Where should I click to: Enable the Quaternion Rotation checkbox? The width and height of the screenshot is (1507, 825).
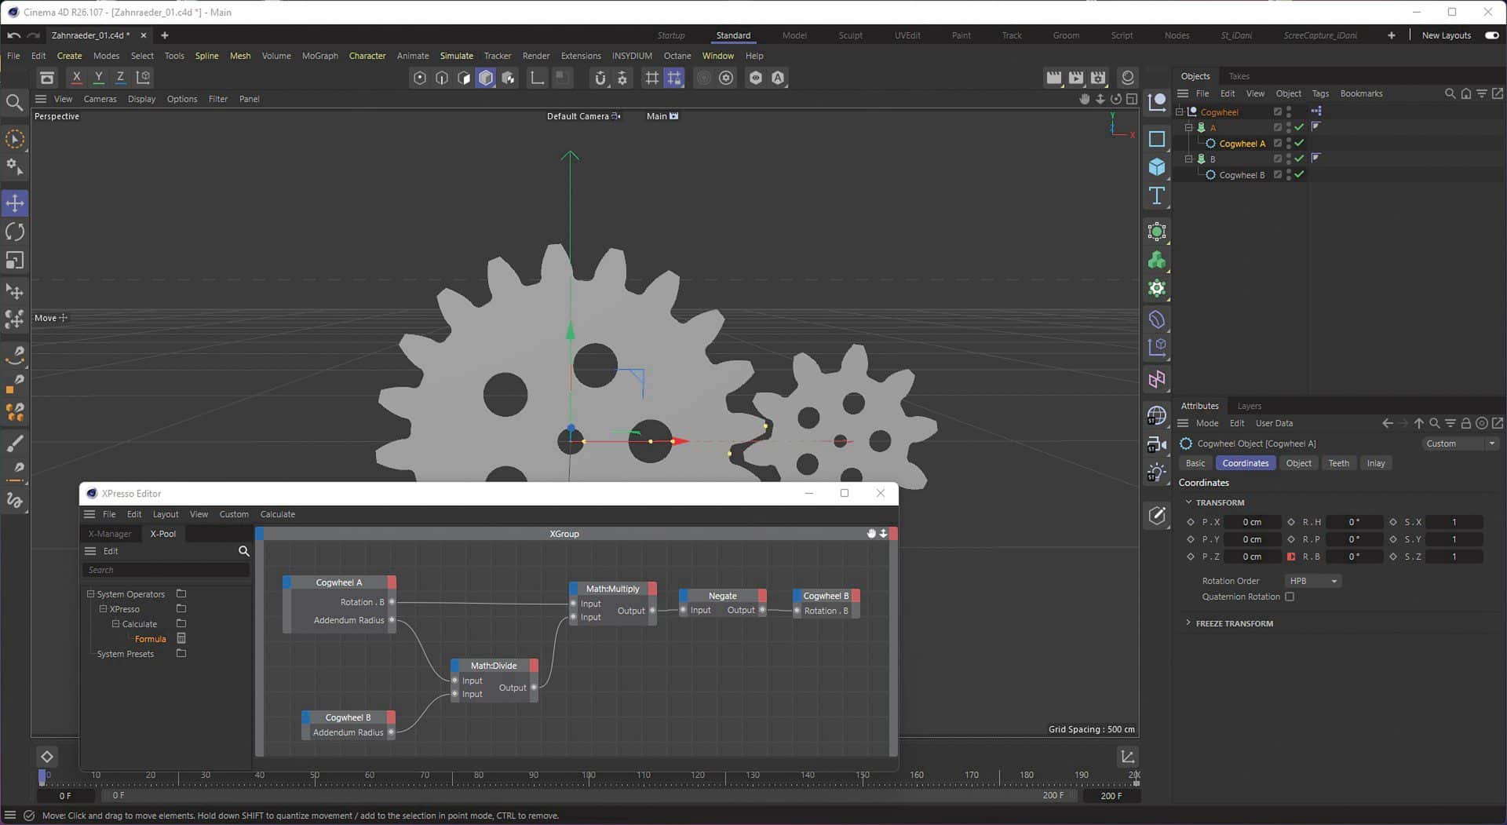1291,597
